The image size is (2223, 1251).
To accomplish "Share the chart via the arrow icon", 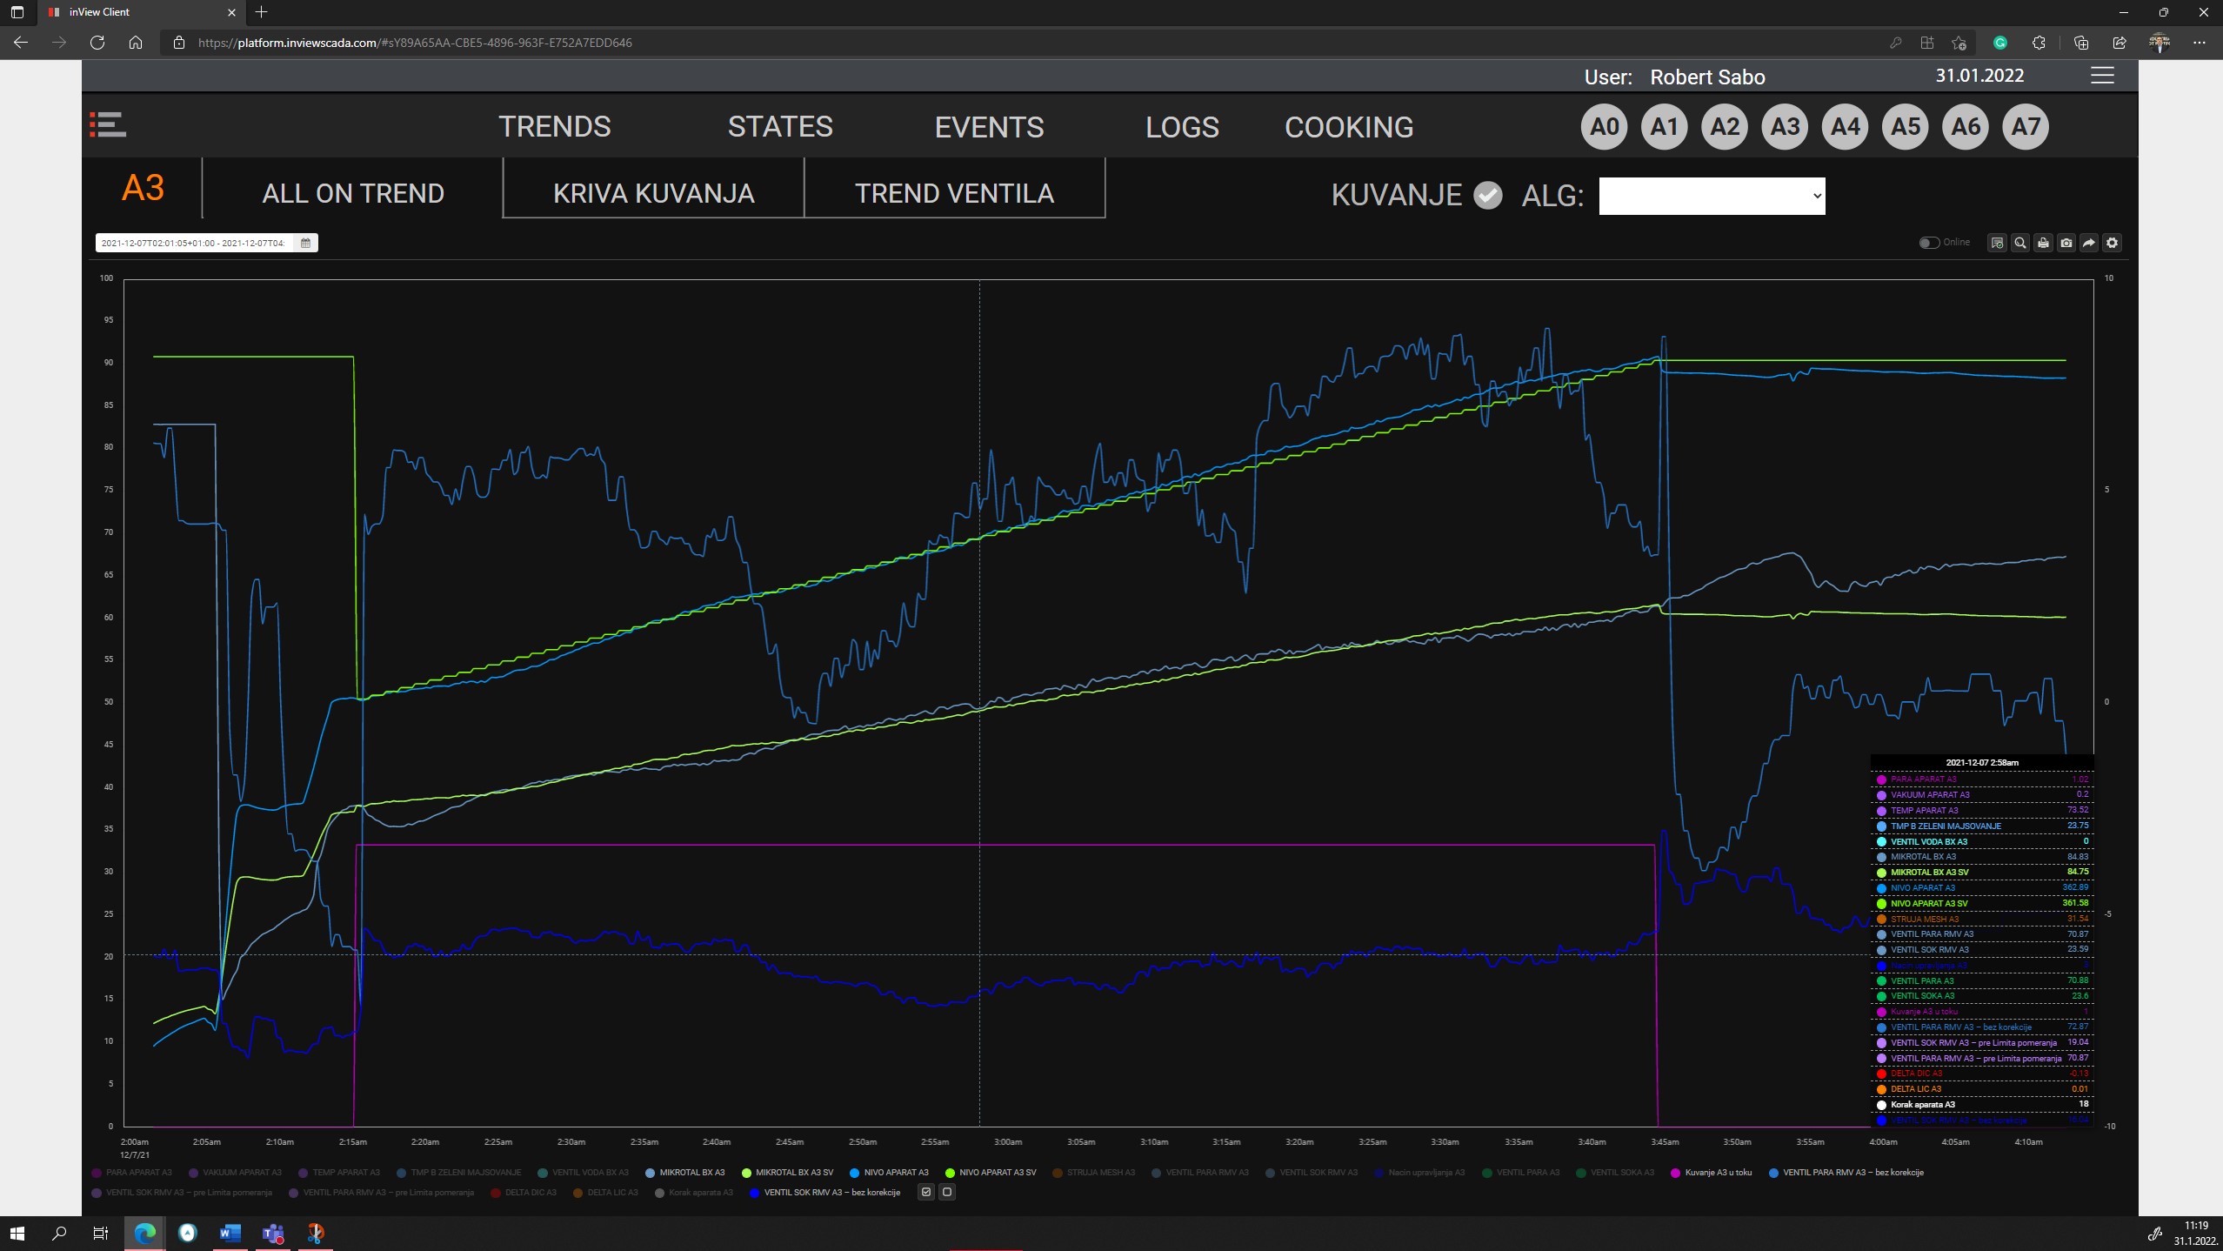I will coord(2088,243).
